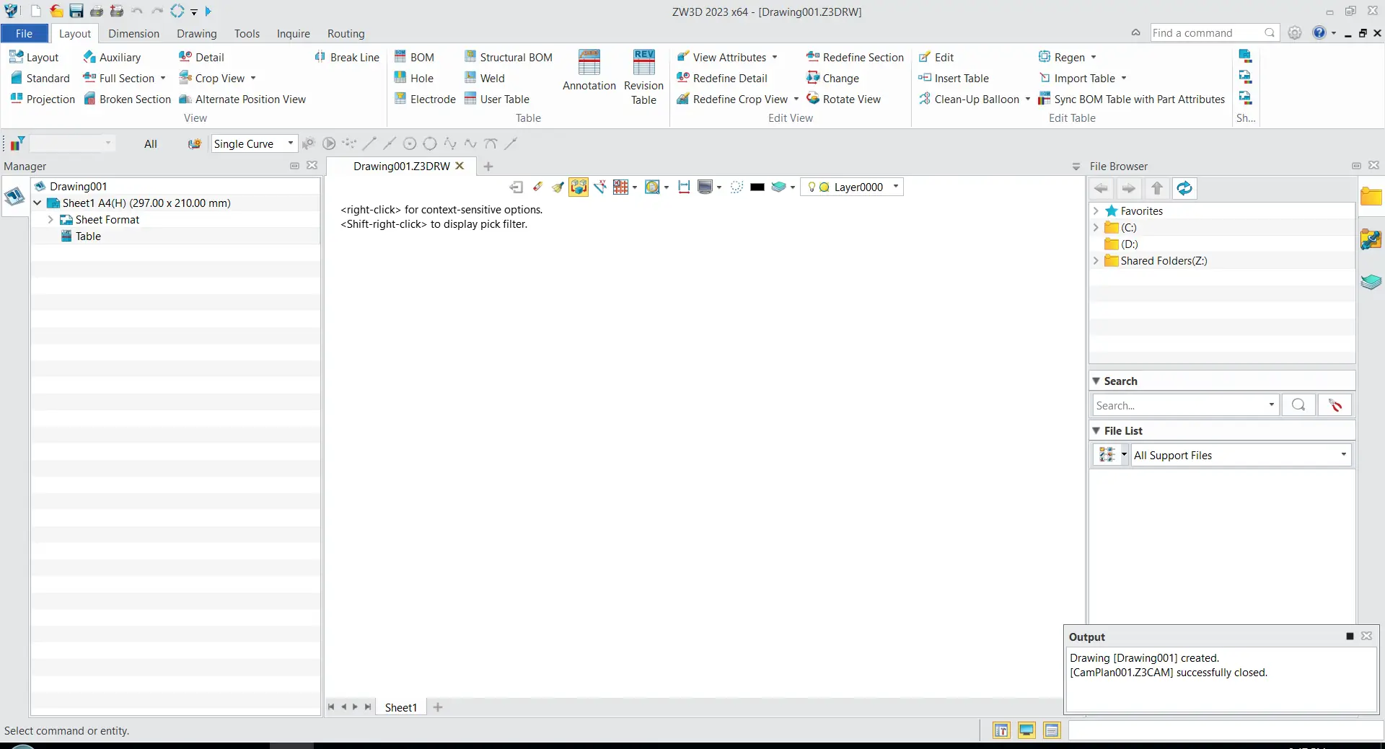Toggle the dotted circle icon in view toolbar
The width and height of the screenshot is (1385, 749).
pyautogui.click(x=737, y=187)
